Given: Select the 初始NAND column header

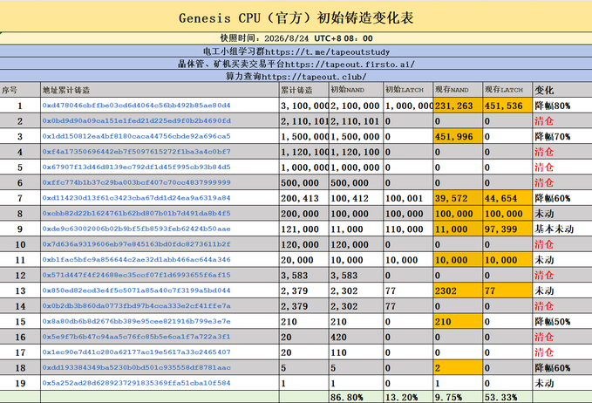Looking at the screenshot, I should [357, 90].
